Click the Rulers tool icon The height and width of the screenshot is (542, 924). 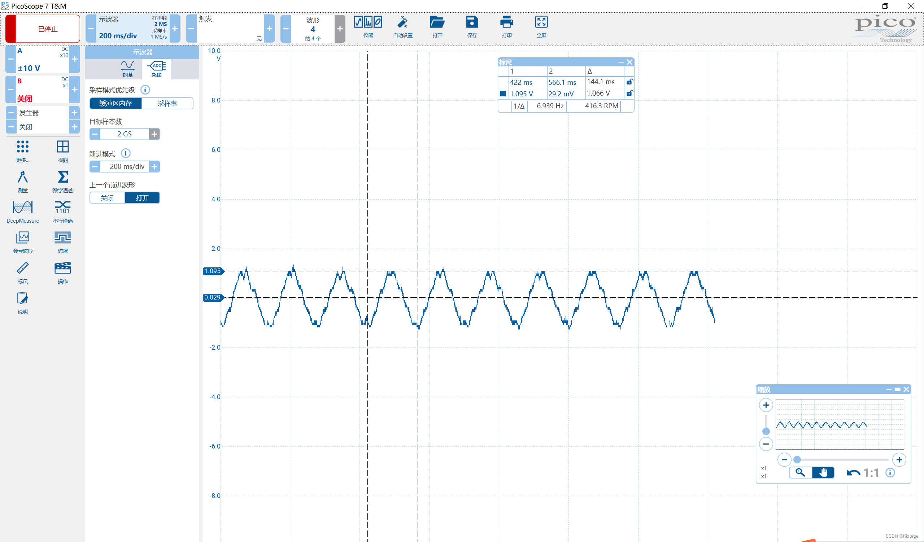pyautogui.click(x=22, y=268)
